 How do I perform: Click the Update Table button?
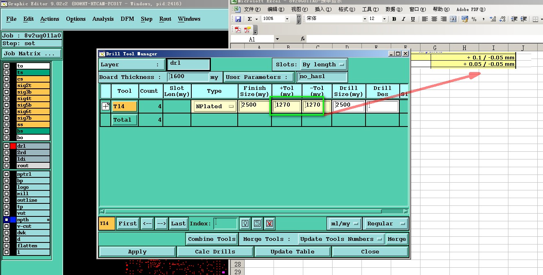pos(292,251)
